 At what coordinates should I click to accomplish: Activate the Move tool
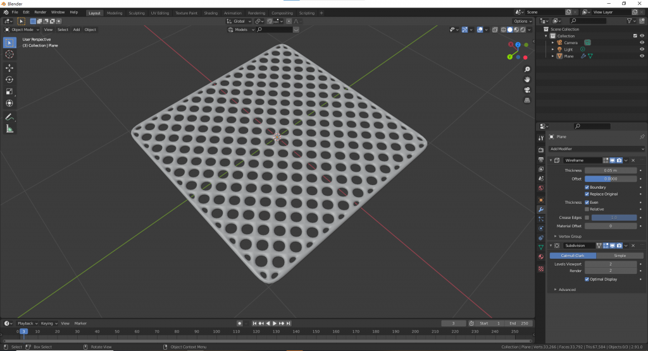pyautogui.click(x=9, y=68)
